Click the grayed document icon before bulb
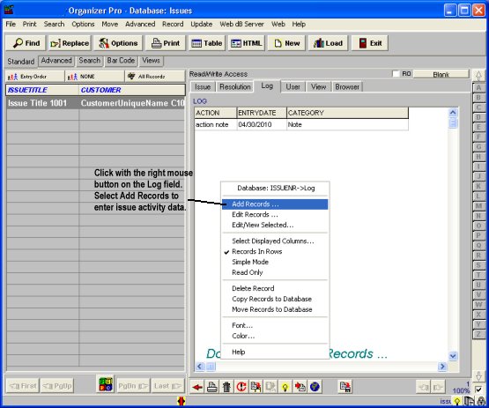This screenshot has height=408, width=489. 270,387
